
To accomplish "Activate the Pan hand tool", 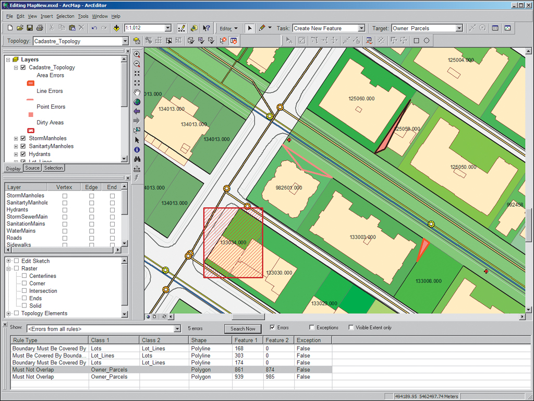I will [137, 92].
